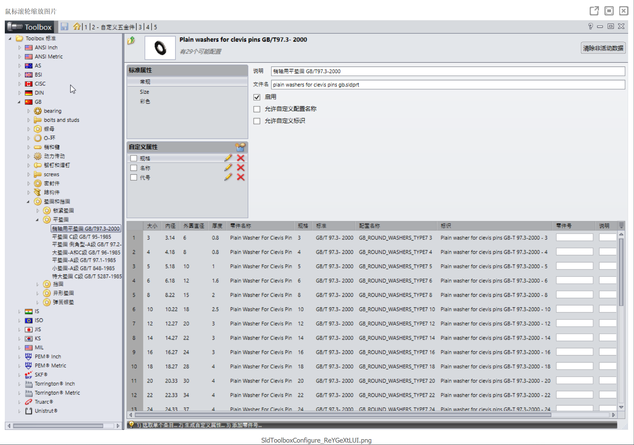Click the table's horizontal scrollbar
Screen dimensions: 634x445
343,415
